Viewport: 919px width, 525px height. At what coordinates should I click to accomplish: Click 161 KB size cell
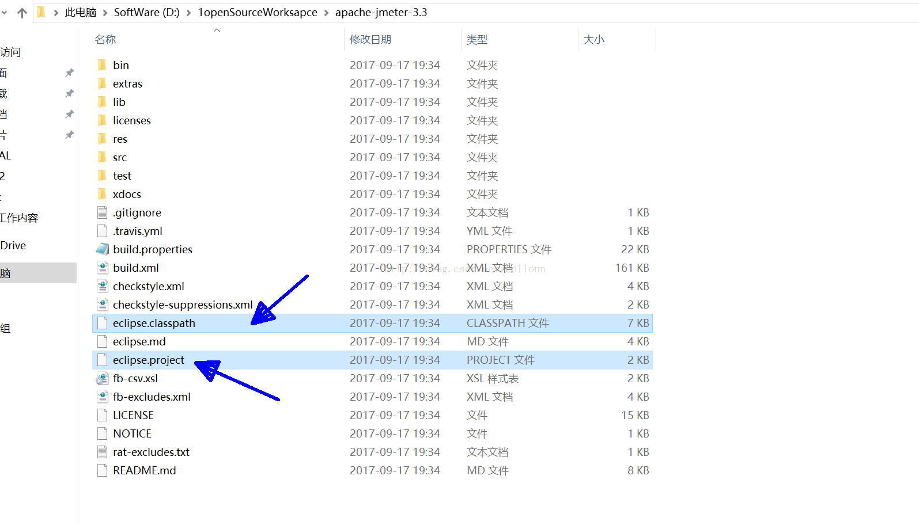tap(632, 268)
